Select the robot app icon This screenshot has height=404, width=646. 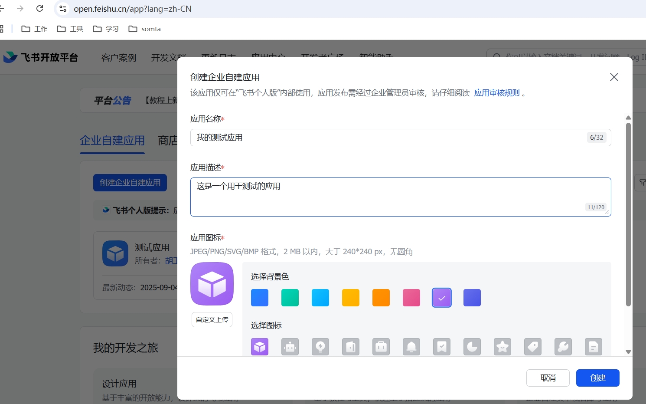click(x=290, y=347)
